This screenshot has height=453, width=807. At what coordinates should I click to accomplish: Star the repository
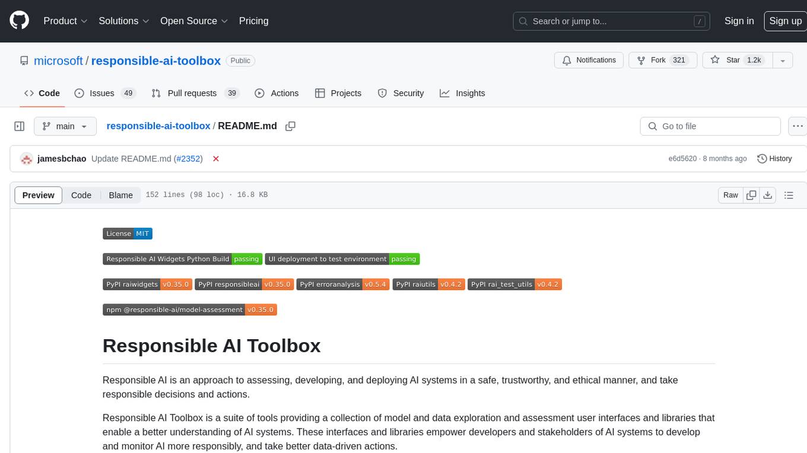pyautogui.click(x=736, y=60)
